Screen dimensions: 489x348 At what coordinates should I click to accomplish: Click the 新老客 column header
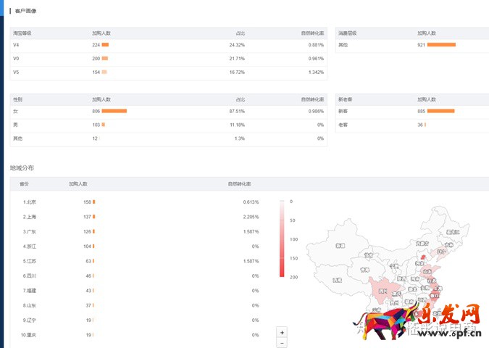point(345,99)
